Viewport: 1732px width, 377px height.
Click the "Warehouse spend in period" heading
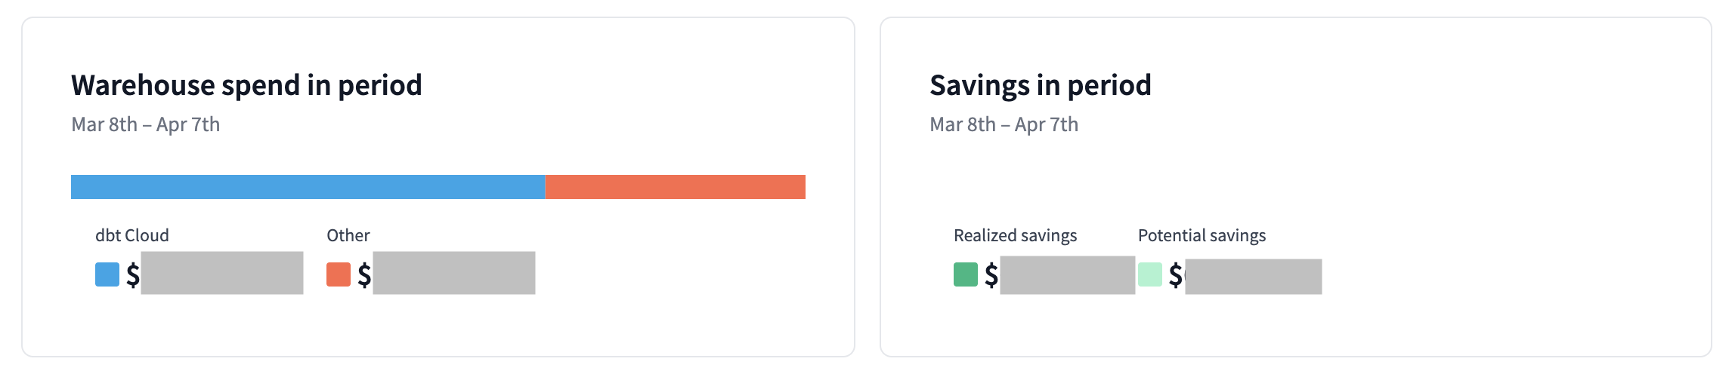click(x=246, y=85)
